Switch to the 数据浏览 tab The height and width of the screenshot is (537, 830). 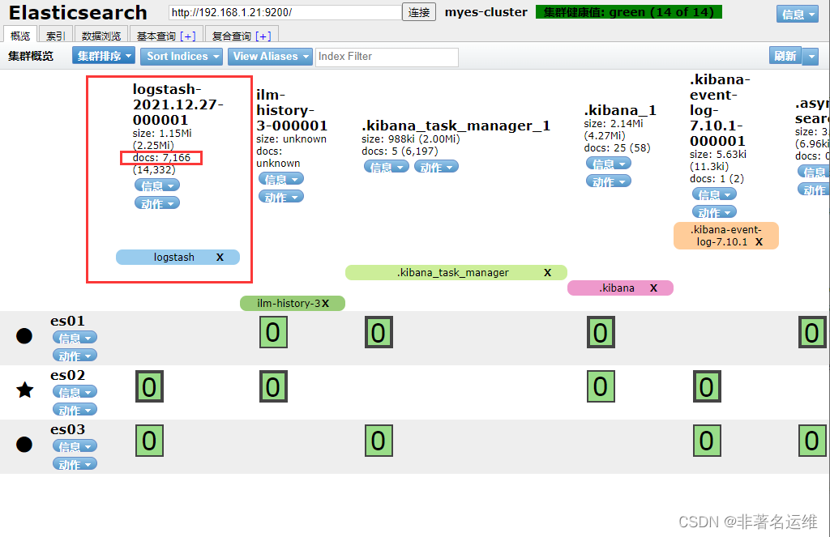pyautogui.click(x=101, y=36)
